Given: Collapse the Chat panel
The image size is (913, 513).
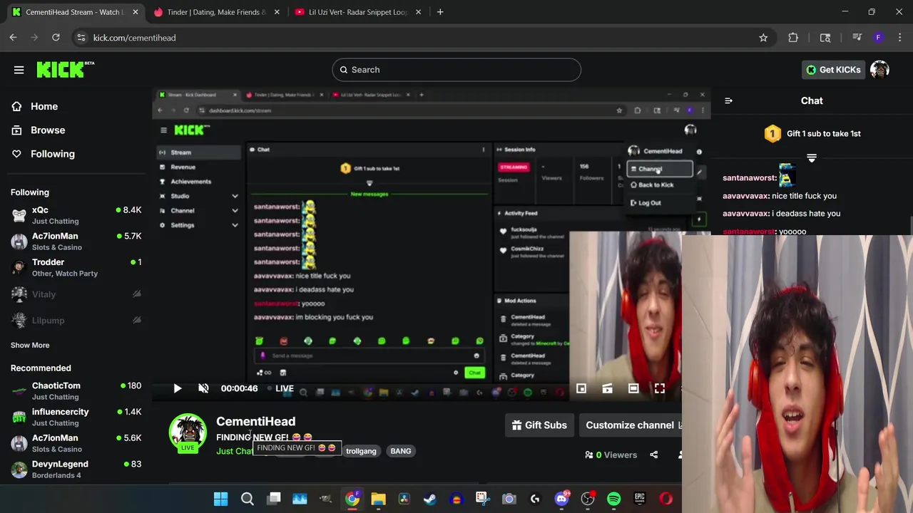Looking at the screenshot, I should (x=728, y=100).
